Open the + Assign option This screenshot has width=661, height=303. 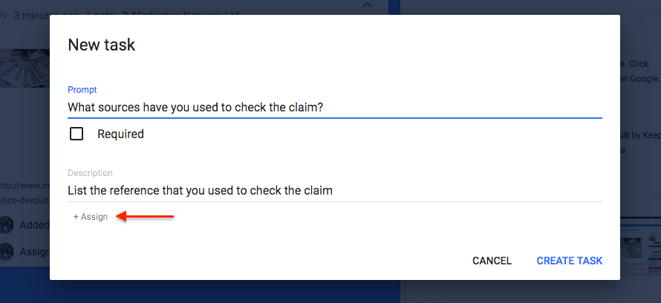pos(91,217)
